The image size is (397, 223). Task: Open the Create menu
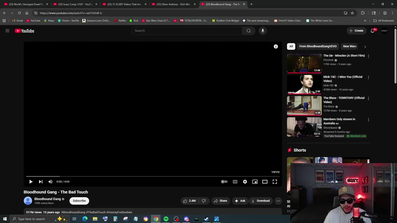[x=356, y=31]
